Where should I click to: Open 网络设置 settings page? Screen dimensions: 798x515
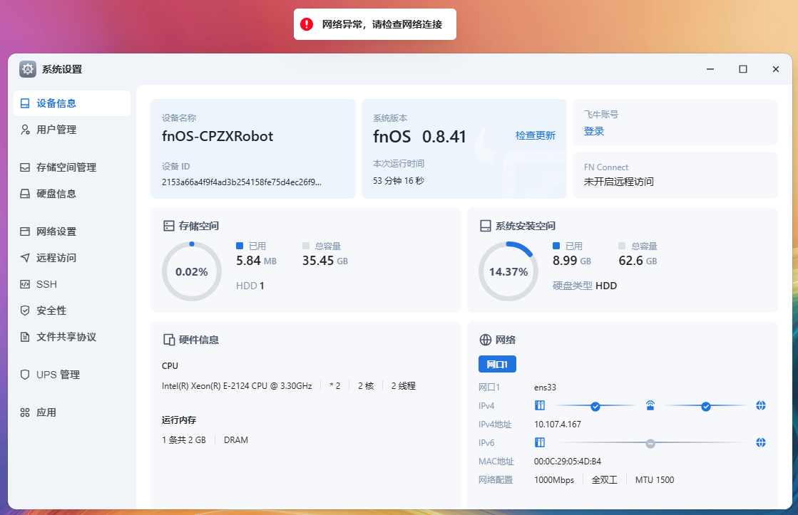point(72,232)
